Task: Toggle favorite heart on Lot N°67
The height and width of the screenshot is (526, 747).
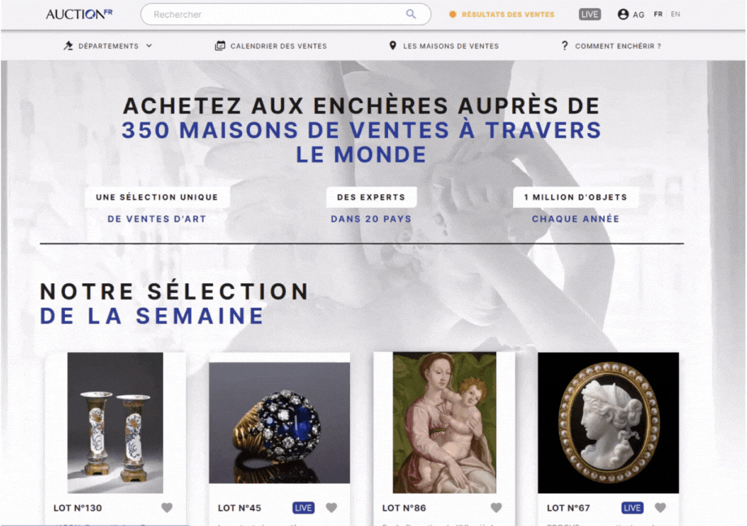Action: 660,508
